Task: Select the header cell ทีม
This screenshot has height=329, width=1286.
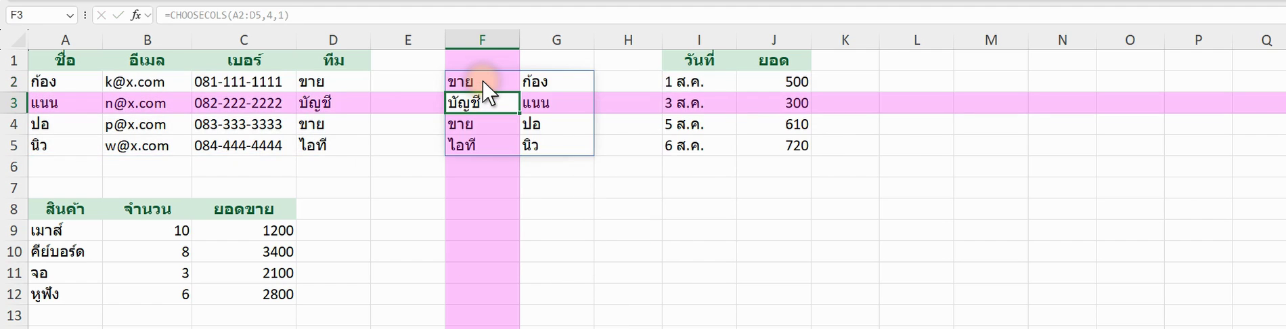Action: pyautogui.click(x=333, y=60)
